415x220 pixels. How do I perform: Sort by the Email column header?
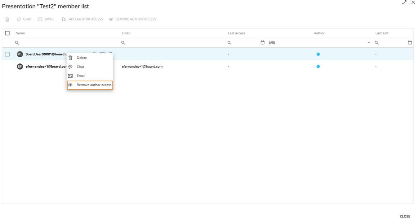[126, 33]
